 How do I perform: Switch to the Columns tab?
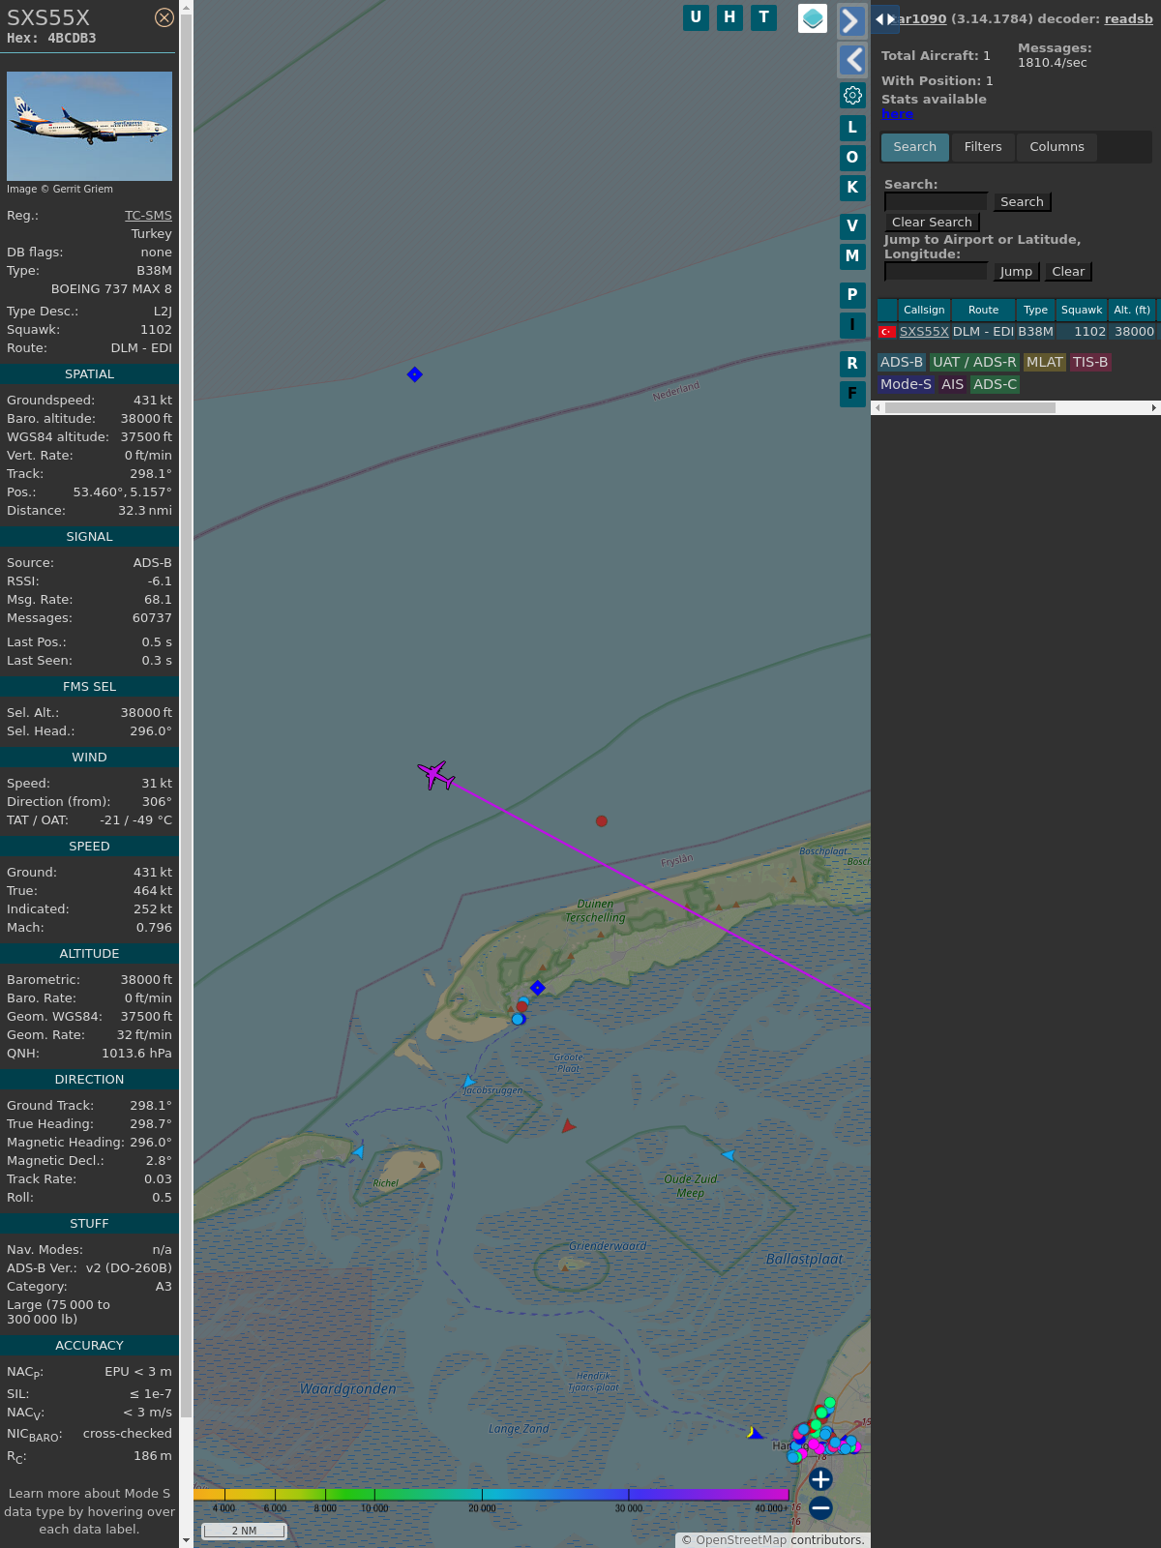click(1057, 147)
